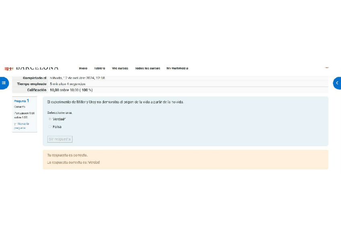Click the Sin respuesta button

(60, 139)
